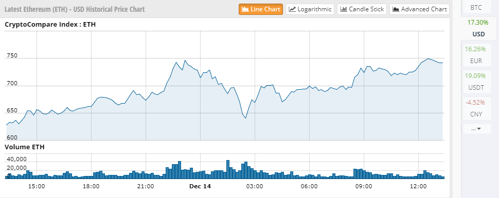This screenshot has height=198, width=499.
Task: Switch to the USDT currency tab
Action: (x=476, y=82)
